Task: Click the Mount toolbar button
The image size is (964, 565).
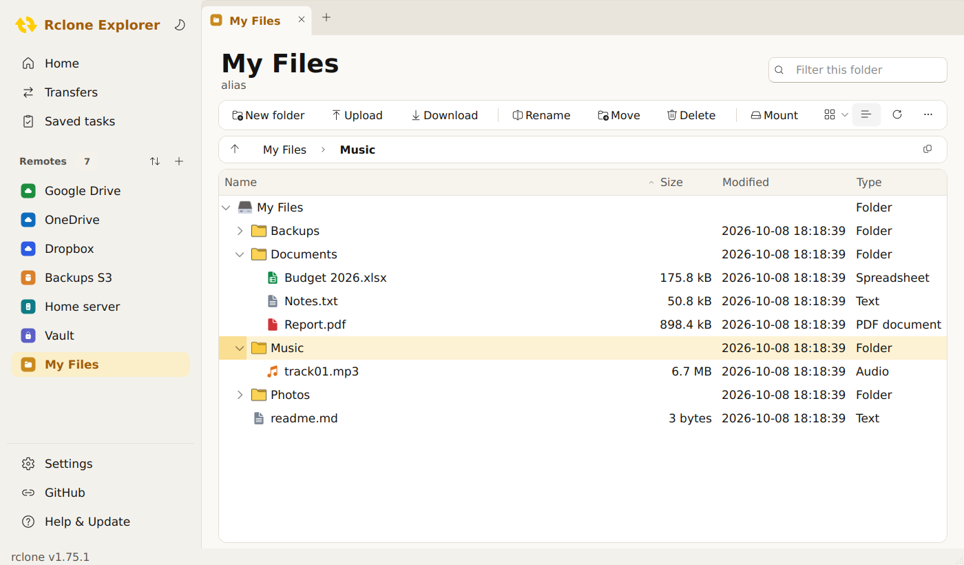Action: (x=775, y=115)
